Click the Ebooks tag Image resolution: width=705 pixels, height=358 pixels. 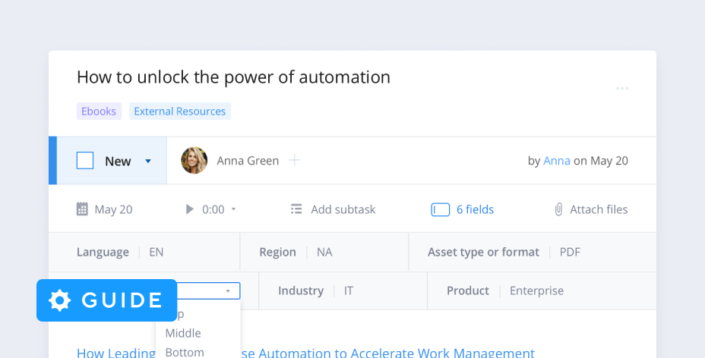click(99, 111)
